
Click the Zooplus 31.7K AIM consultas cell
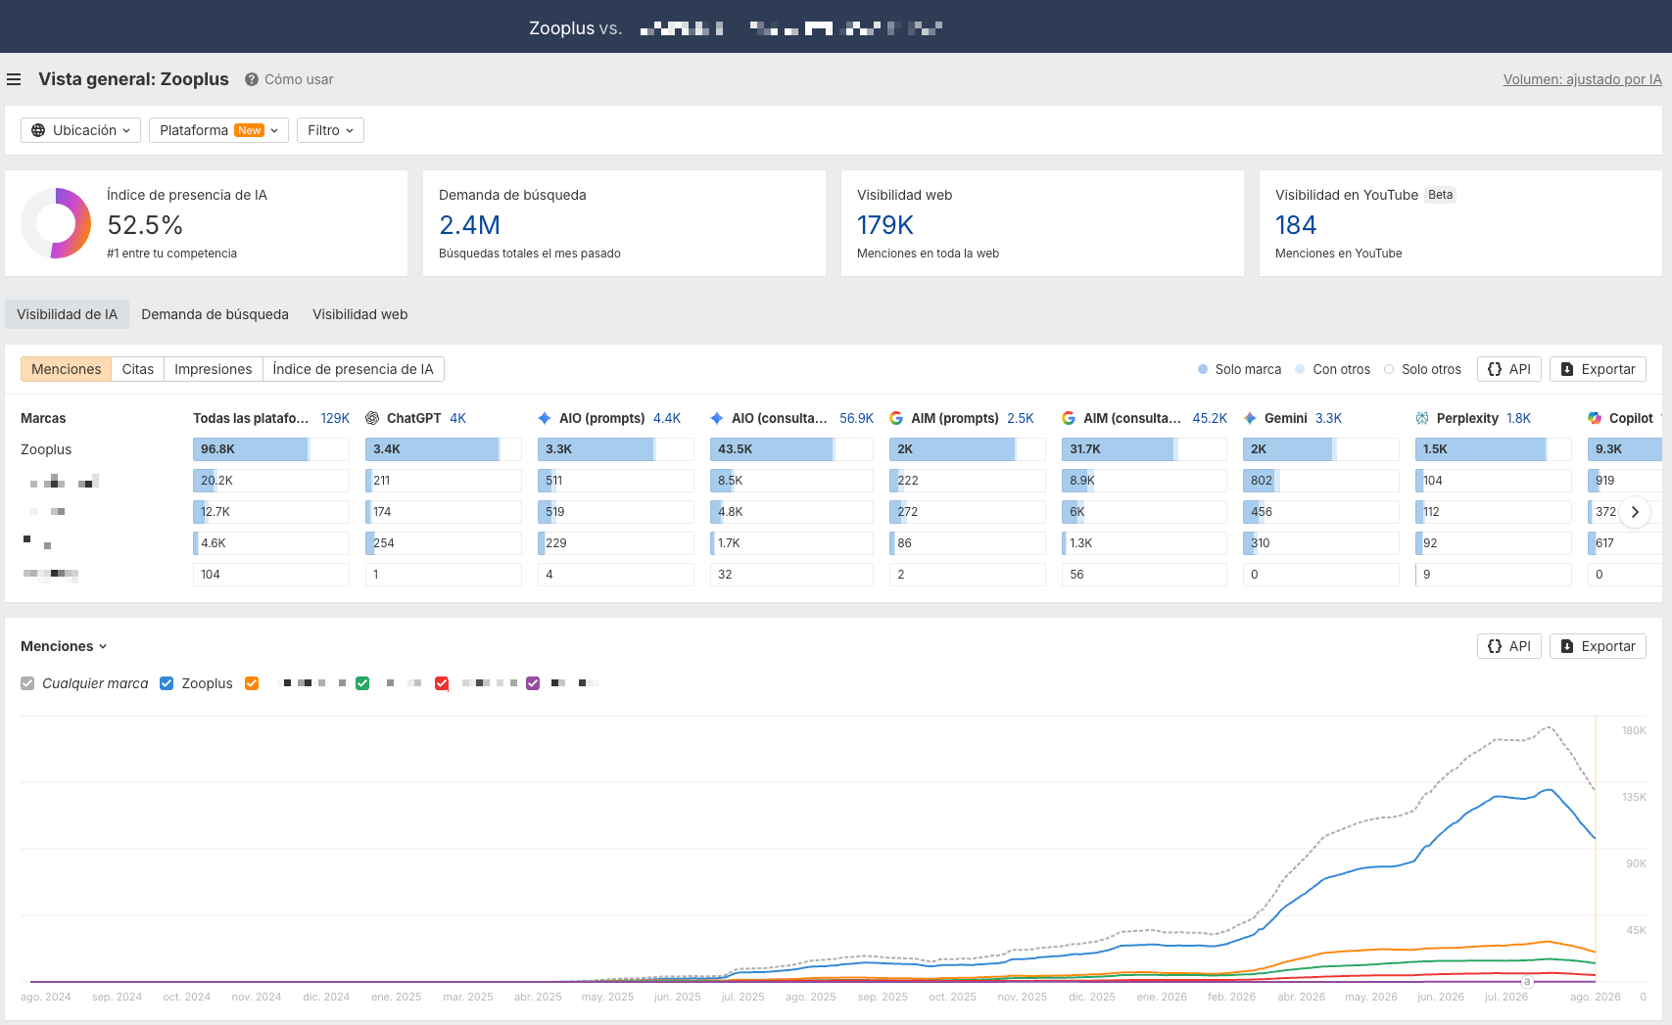coord(1144,449)
